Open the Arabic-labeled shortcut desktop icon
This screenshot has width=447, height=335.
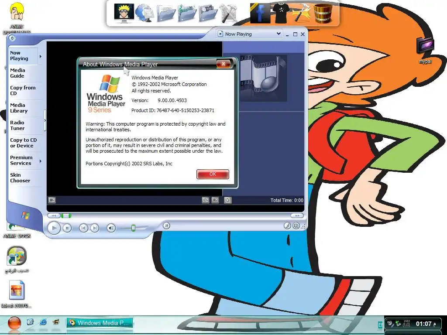[17, 259]
